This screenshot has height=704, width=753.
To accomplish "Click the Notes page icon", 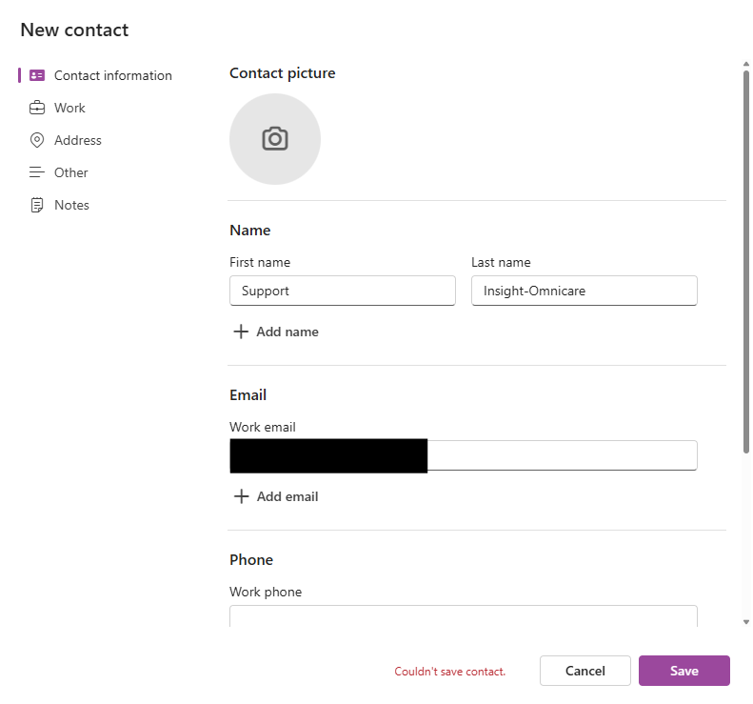I will 37,205.
